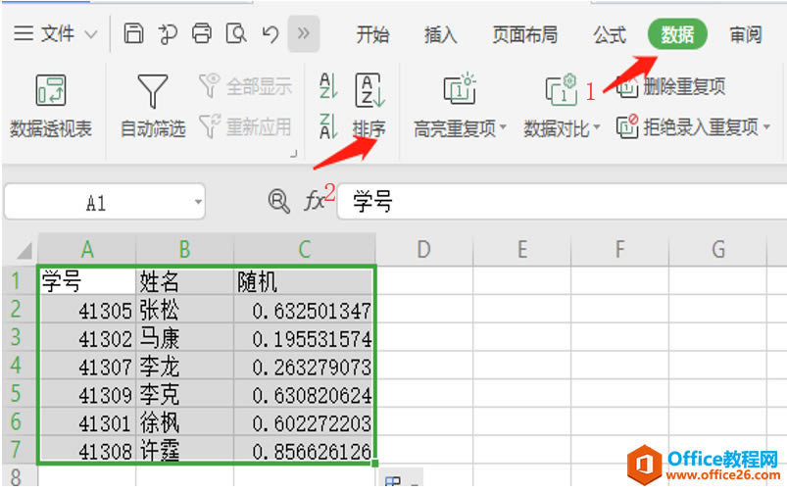
Task: Click 删除重复项 button
Action: click(x=671, y=87)
